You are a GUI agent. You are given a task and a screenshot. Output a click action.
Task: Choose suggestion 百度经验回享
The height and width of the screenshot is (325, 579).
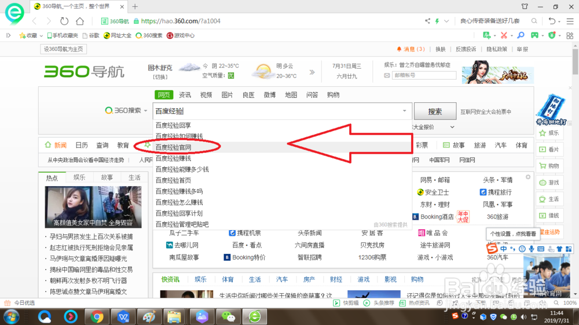pos(173,125)
